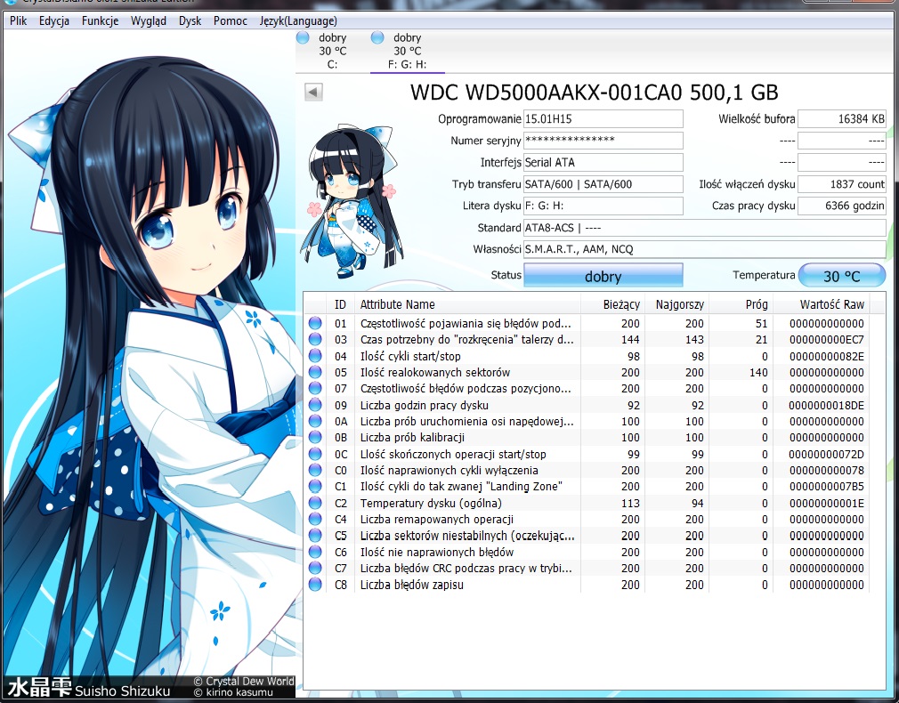899x703 pixels.
Task: Select row "Ilość nie naprawionych błędów"
Action: (587, 552)
